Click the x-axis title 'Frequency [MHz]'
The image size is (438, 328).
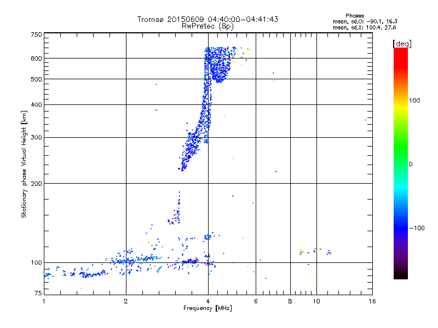click(208, 308)
